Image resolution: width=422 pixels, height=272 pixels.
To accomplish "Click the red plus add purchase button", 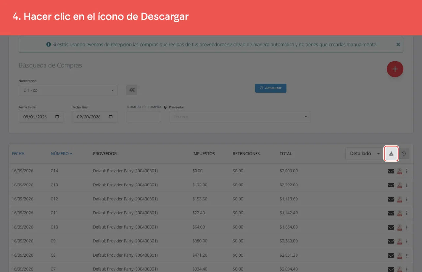I will tap(395, 69).
